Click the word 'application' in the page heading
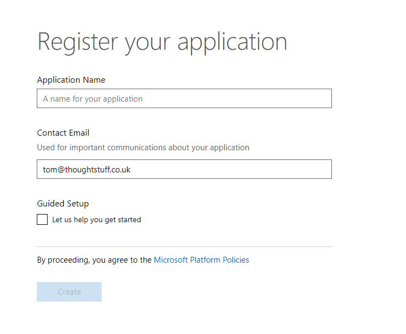Viewport: 406px width, 334px height. 232,42
